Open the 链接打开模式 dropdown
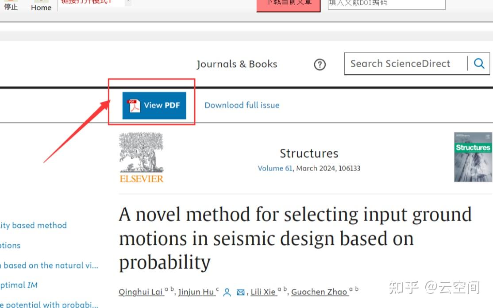493x308 pixels. click(127, 2)
